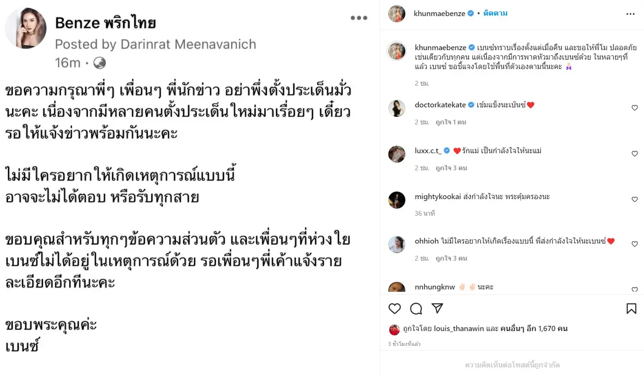Open Instagram post options three-dot menu
644x376 pixels.
pyautogui.click(x=630, y=14)
